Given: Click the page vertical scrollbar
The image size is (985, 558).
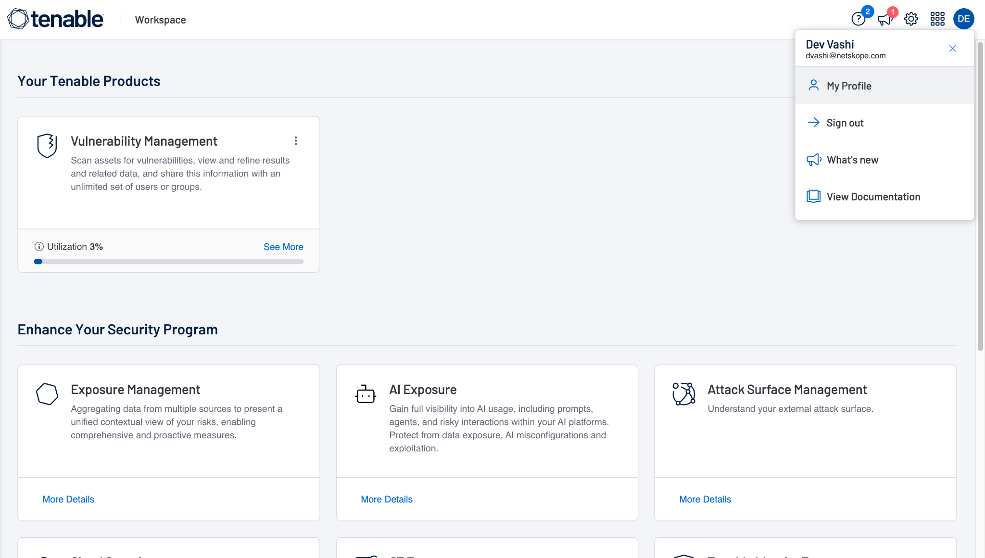Looking at the screenshot, I should tap(980, 196).
